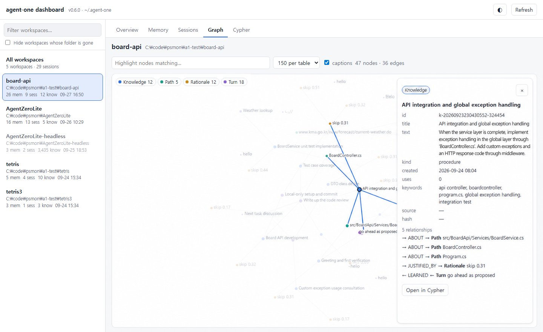This screenshot has width=543, height=332.
Task: Select the board-api workspace
Action: pos(52,87)
